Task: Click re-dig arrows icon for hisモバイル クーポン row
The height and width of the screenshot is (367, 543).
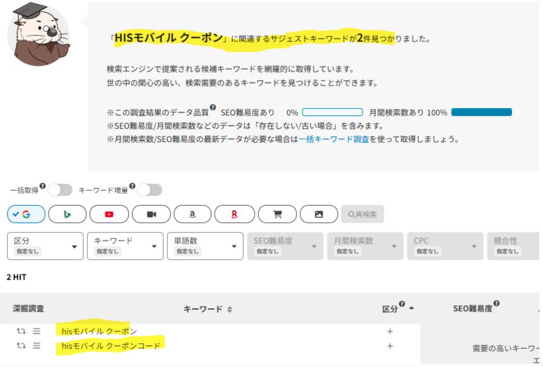Action: pyautogui.click(x=21, y=331)
